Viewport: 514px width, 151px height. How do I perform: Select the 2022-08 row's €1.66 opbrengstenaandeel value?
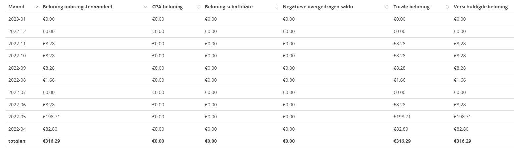[x=49, y=80]
